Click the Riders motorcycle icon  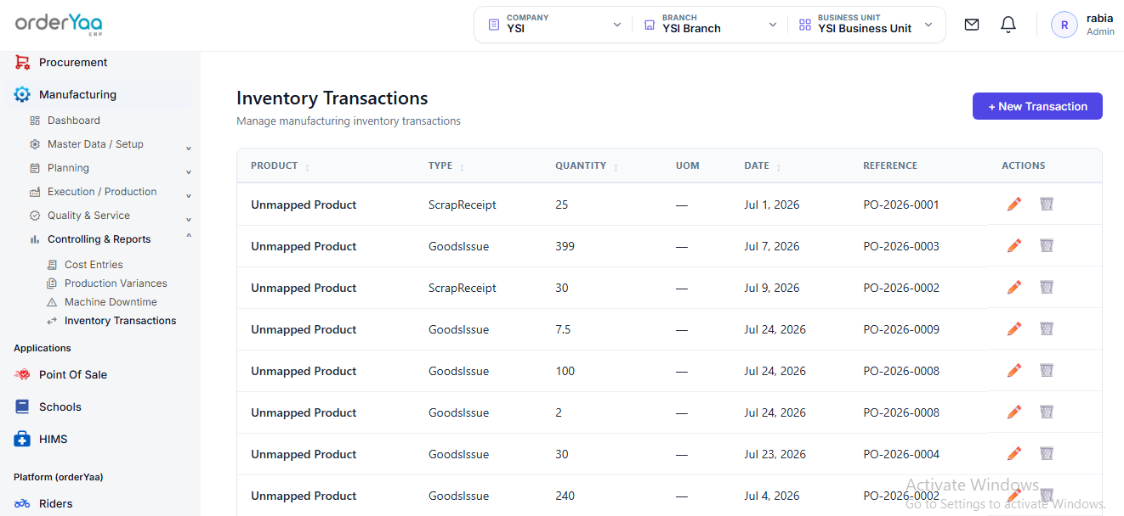point(22,503)
